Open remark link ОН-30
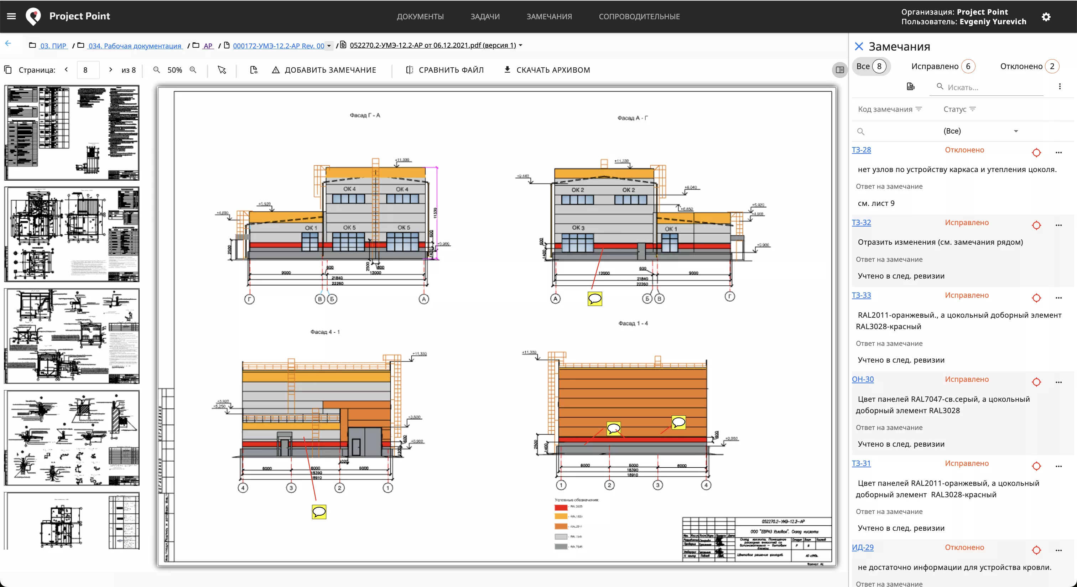The height and width of the screenshot is (587, 1077). pos(863,379)
